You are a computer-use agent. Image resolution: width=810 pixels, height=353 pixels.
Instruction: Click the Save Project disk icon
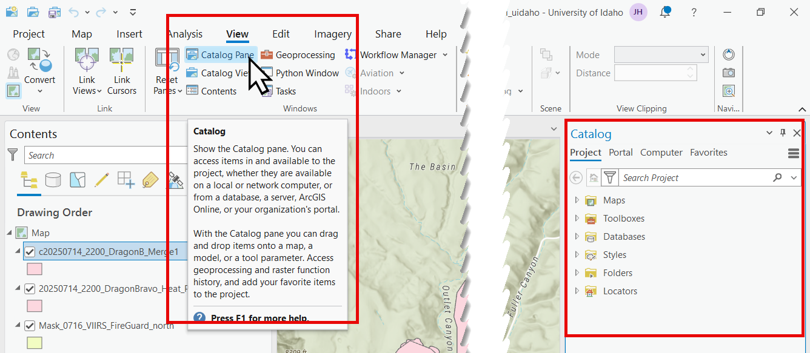pos(55,12)
